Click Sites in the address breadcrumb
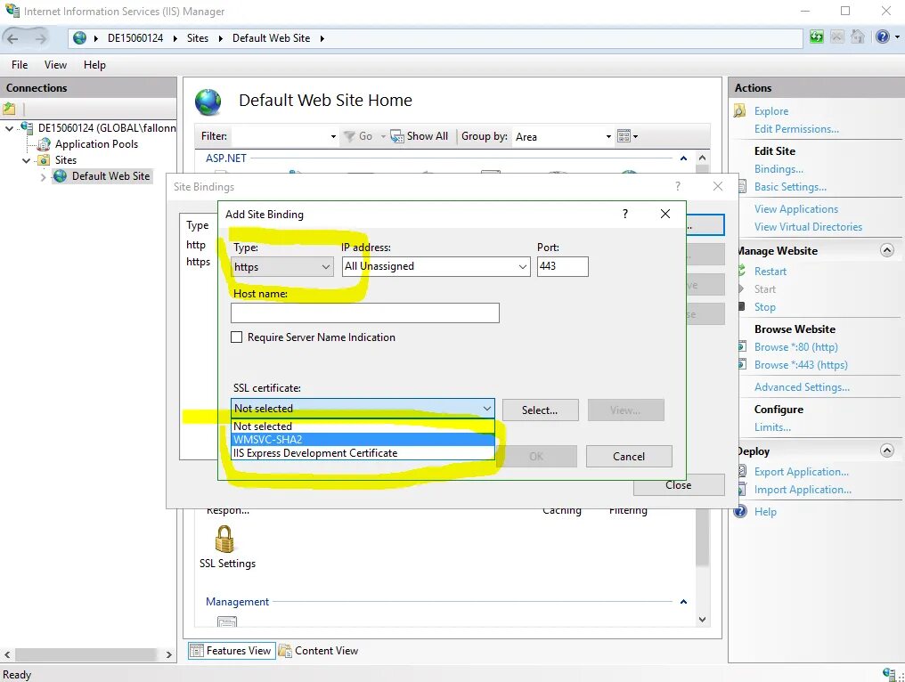This screenshot has width=905, height=682. 198,38
